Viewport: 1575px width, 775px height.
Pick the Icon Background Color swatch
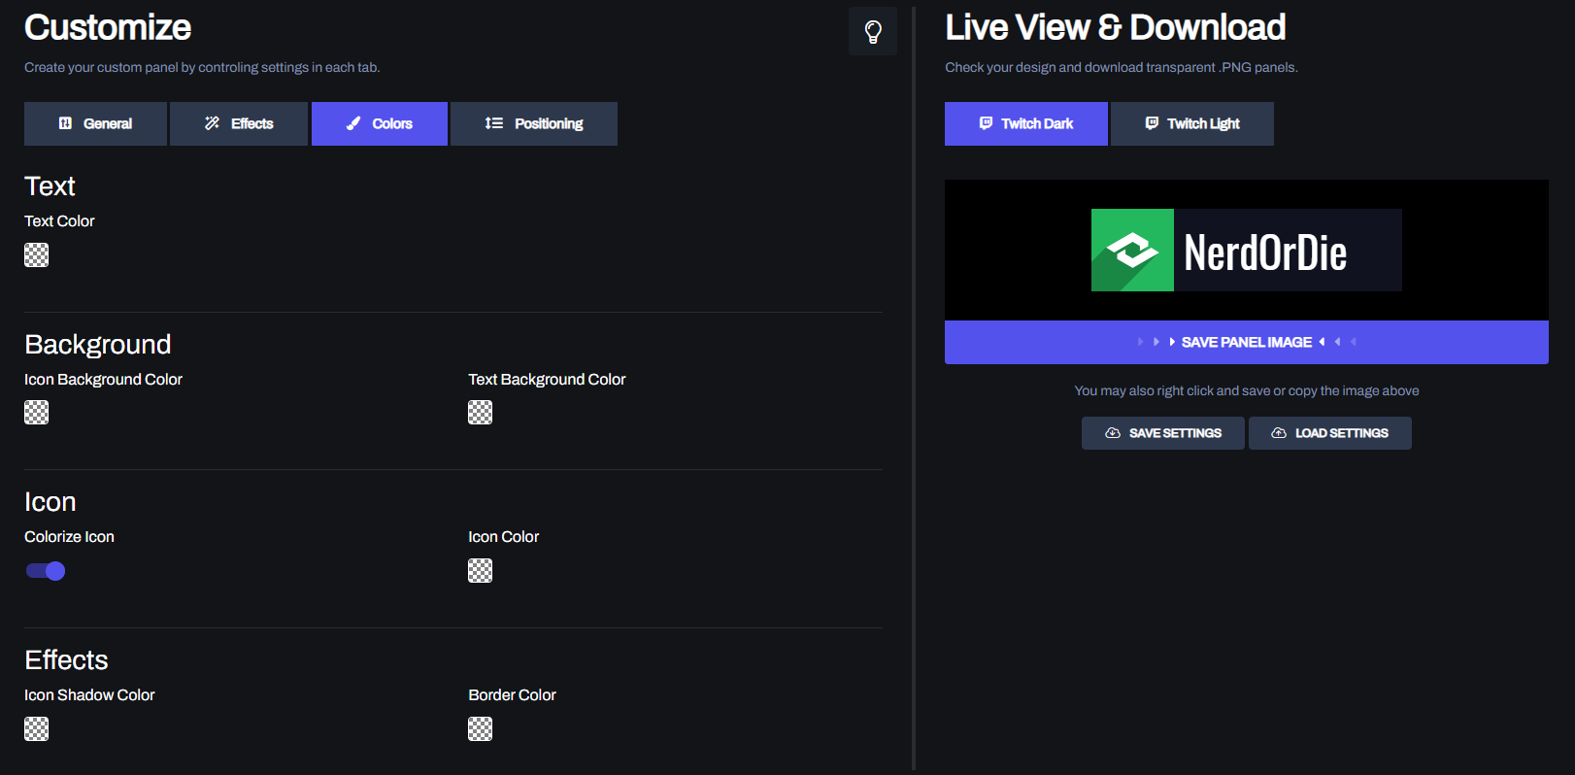point(36,413)
